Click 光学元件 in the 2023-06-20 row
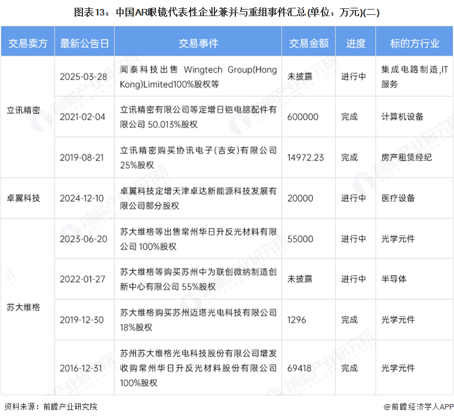Screen dimensions: 454x419 398,239
